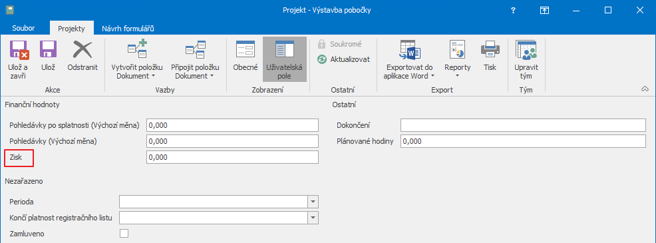This screenshot has height=243, width=656.
Task: Collapse the ribbon with chevron
Action: coord(645,89)
